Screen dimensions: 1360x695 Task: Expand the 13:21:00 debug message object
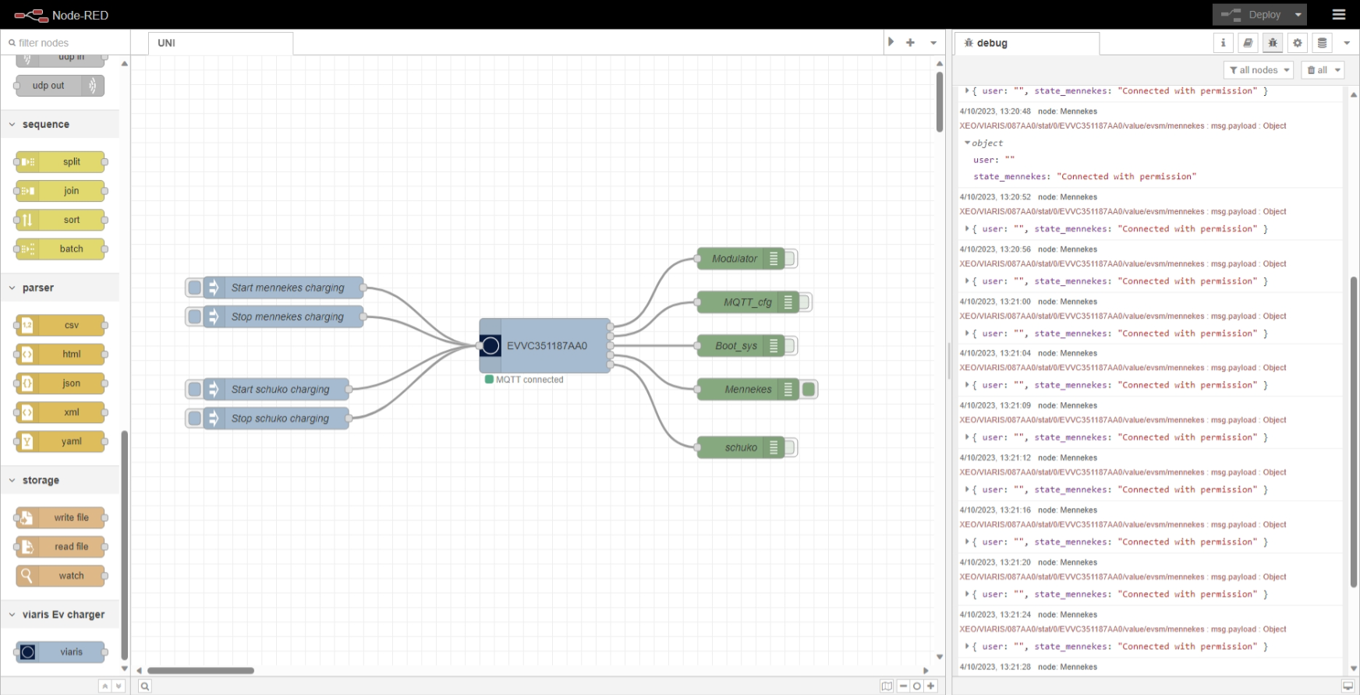pyautogui.click(x=968, y=333)
